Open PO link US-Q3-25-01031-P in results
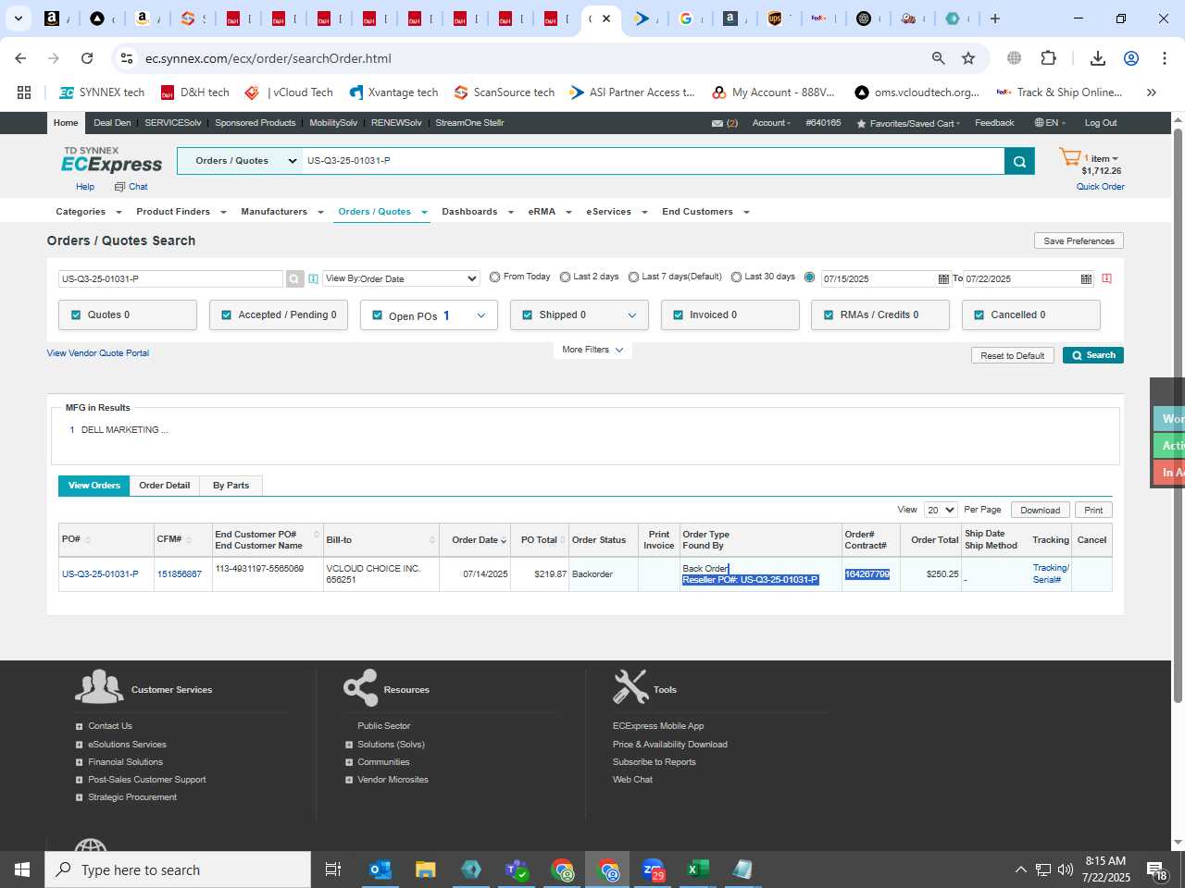The image size is (1185, 888). pos(100,574)
